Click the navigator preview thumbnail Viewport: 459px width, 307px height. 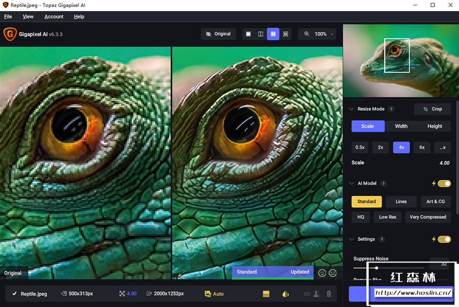coord(401,61)
